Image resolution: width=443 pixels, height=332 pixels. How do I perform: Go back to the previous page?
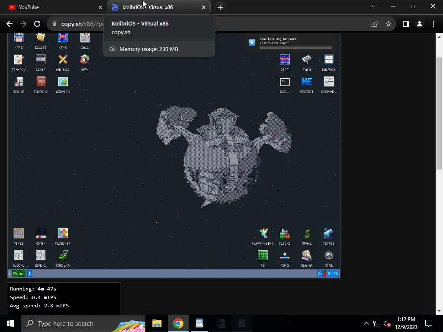coord(10,24)
